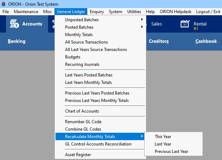222x160 pixels.
Task: Open the System menu
Action: point(116,12)
